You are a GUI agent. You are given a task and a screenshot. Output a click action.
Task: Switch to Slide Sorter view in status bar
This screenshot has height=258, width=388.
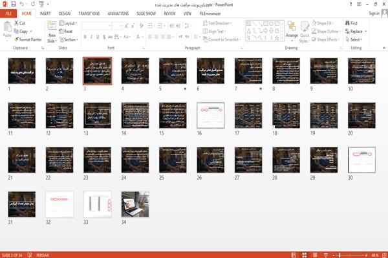click(305, 255)
